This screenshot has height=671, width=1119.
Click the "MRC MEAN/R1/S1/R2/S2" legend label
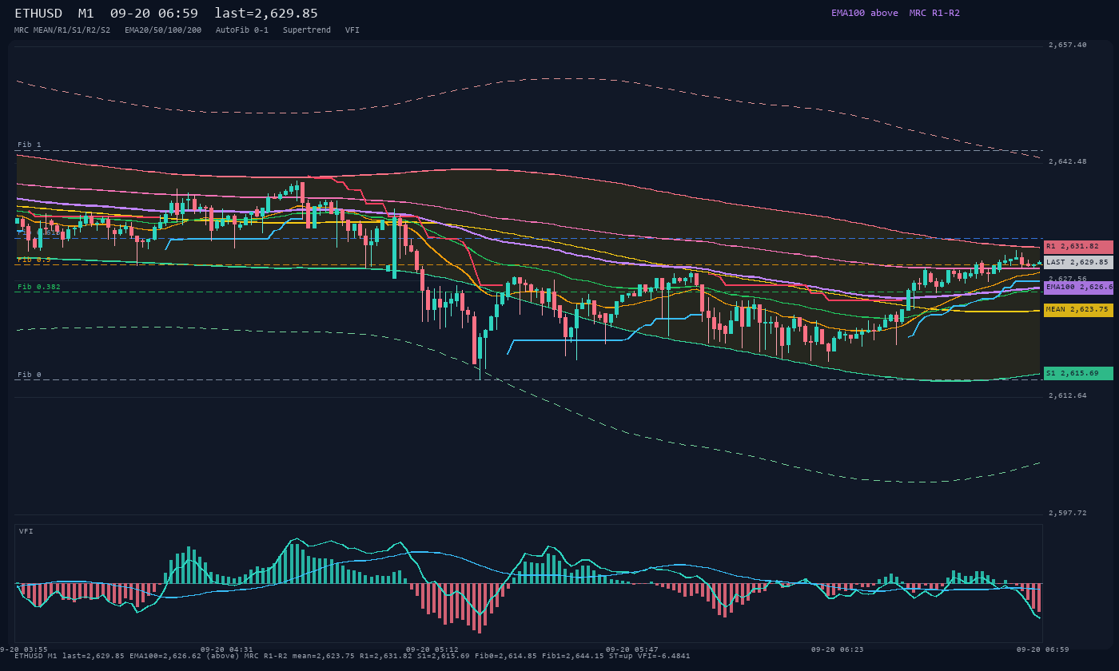point(62,30)
